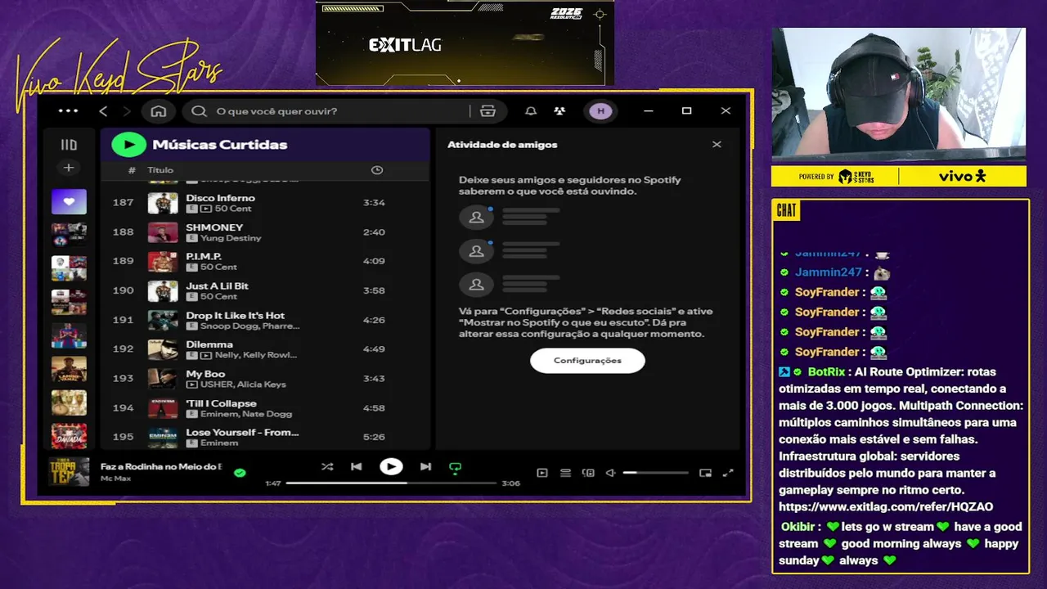Create a new playlist with plus icon
Screen dimensions: 1047x589
tap(69, 168)
